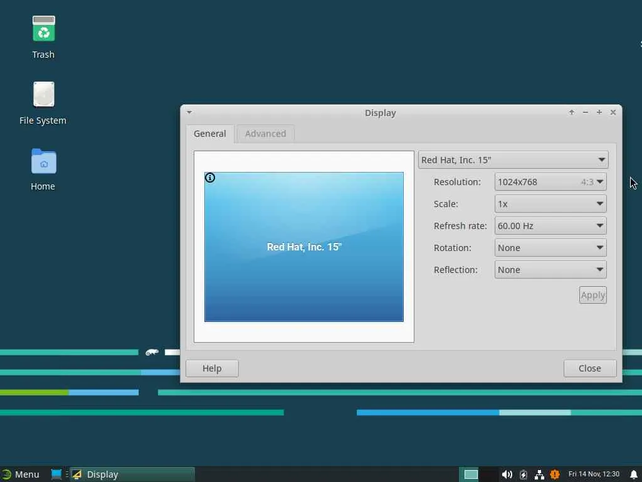Switch to the Advanced tab
The height and width of the screenshot is (482, 642).
265,134
